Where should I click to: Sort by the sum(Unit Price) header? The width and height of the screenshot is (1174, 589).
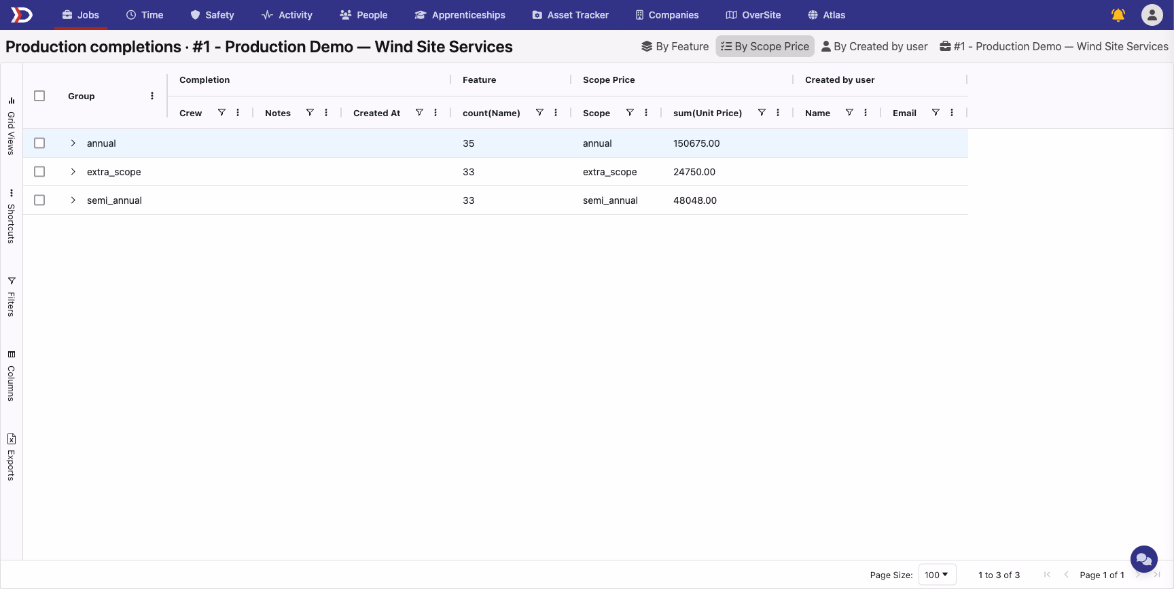pyautogui.click(x=707, y=113)
